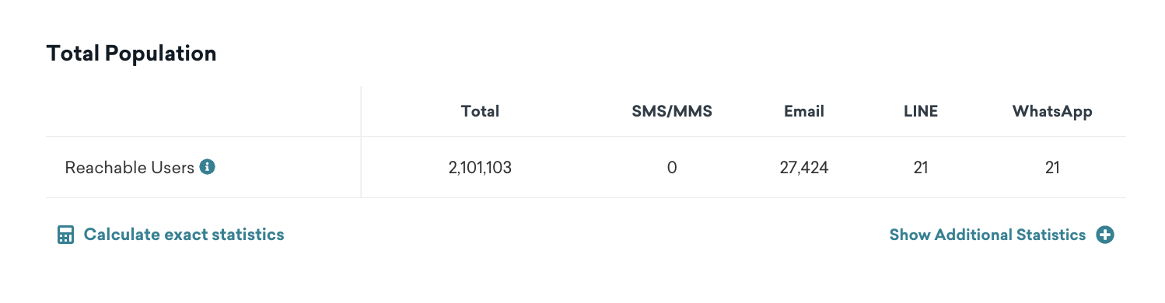This screenshot has width=1165, height=303.
Task: Click the WhatsApp reachable users count
Action: (1052, 167)
